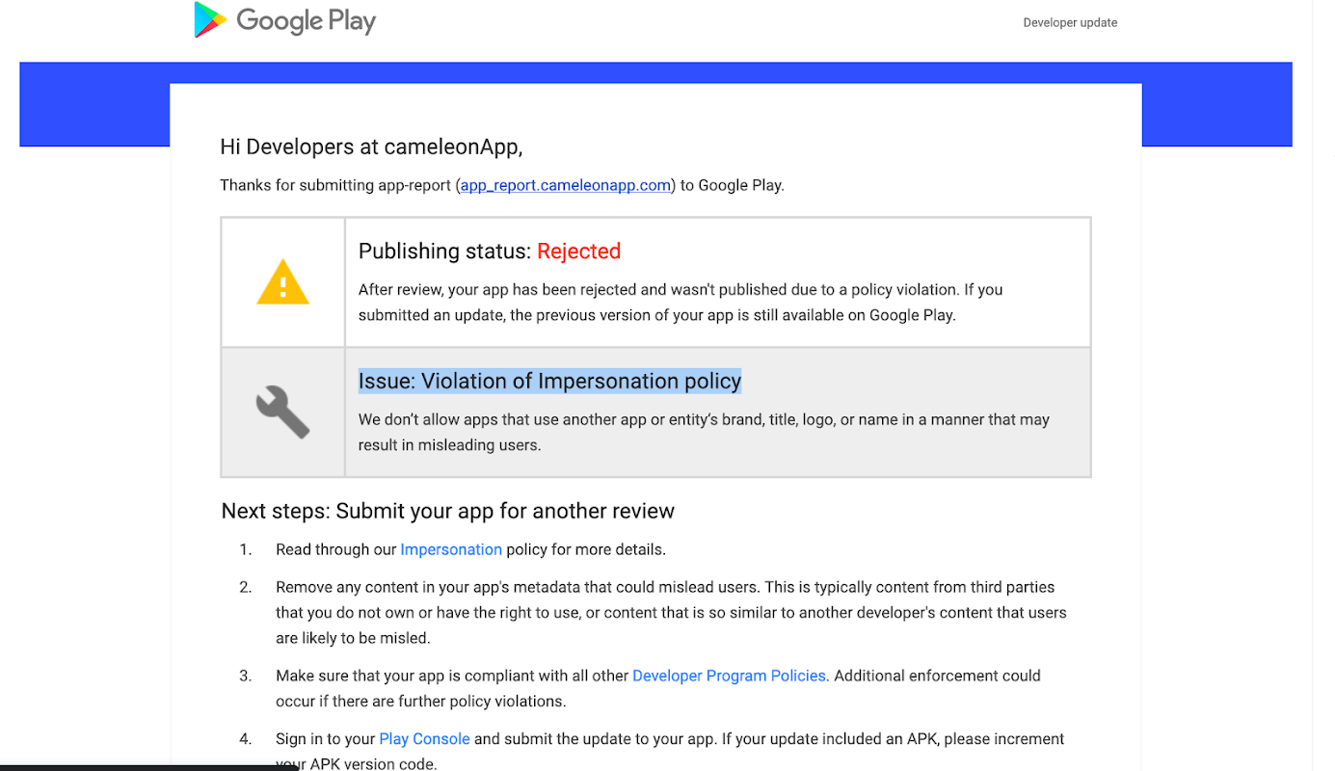Click the highlighted 'Issue: Violation of Impersonation policy' heading
Screen dimensions: 1335x771
coord(549,381)
